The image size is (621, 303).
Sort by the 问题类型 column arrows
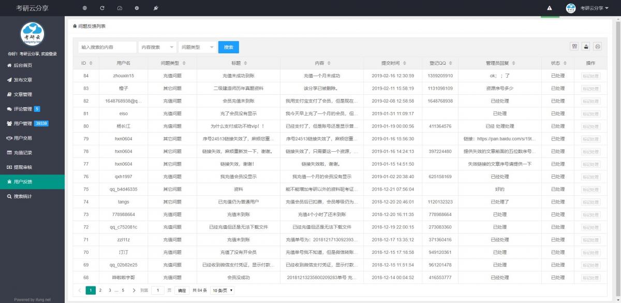point(184,63)
